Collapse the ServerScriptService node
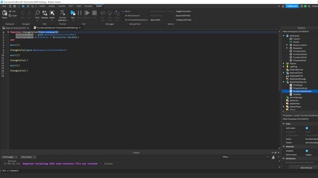318x178 pixels. click(x=284, y=82)
